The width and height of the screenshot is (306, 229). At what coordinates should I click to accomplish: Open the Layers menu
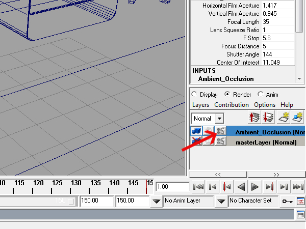200,105
